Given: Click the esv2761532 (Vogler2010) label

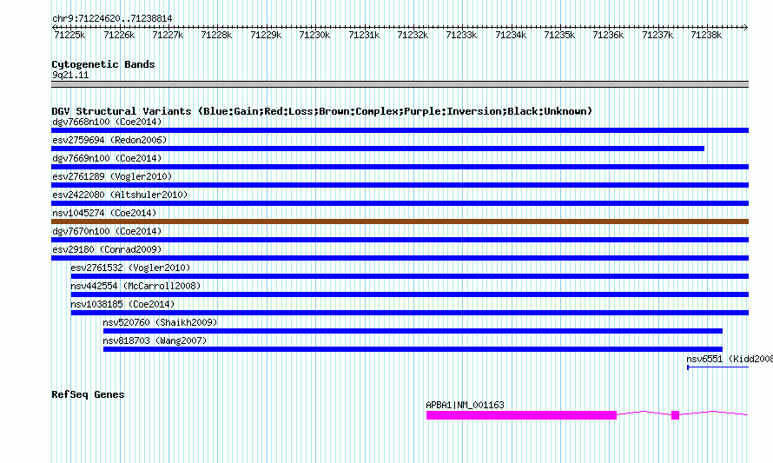Looking at the screenshot, I should click(x=130, y=268).
